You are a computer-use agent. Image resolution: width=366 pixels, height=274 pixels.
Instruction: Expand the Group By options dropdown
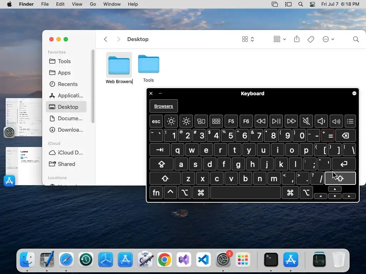280,39
